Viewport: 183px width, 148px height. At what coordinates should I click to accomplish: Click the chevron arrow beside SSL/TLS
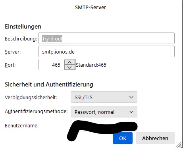pos(131,97)
